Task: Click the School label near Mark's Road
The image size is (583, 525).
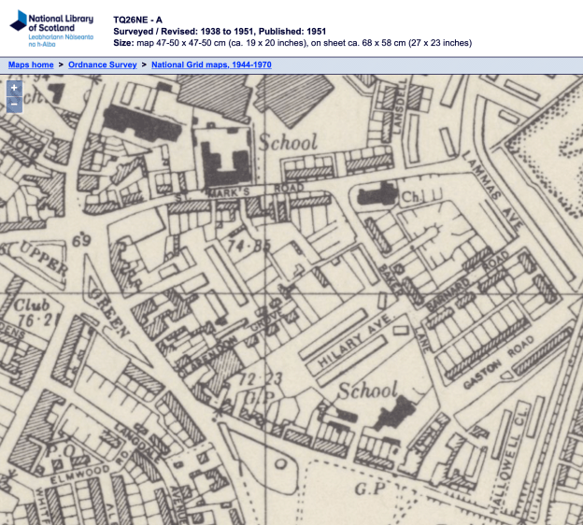Action: click(288, 143)
